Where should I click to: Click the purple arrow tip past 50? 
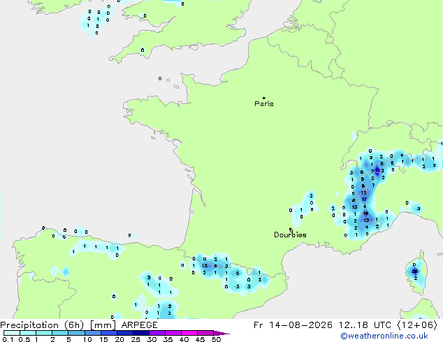point(221,333)
